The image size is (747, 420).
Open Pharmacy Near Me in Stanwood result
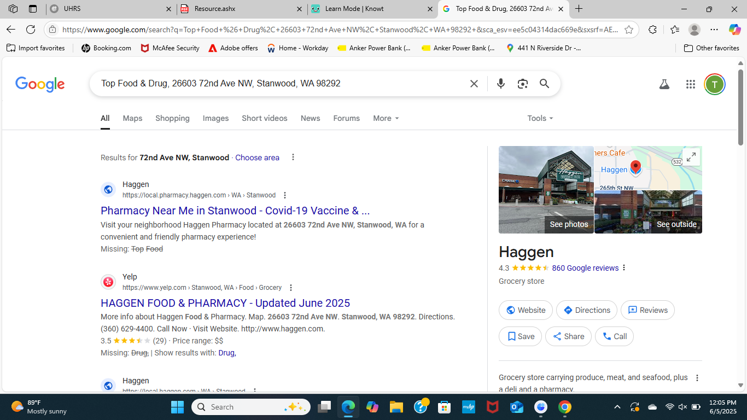[x=235, y=211]
